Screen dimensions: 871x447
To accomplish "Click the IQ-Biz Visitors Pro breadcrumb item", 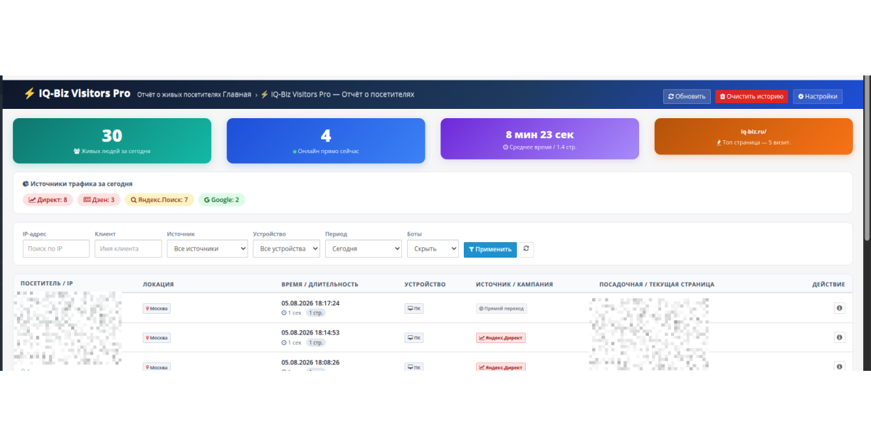I will pyautogui.click(x=337, y=94).
